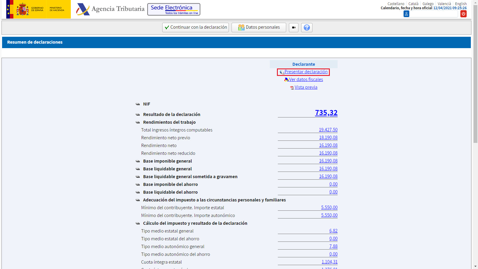Click the Rendimiento neto reducido value
The image size is (478, 269).
(328, 153)
